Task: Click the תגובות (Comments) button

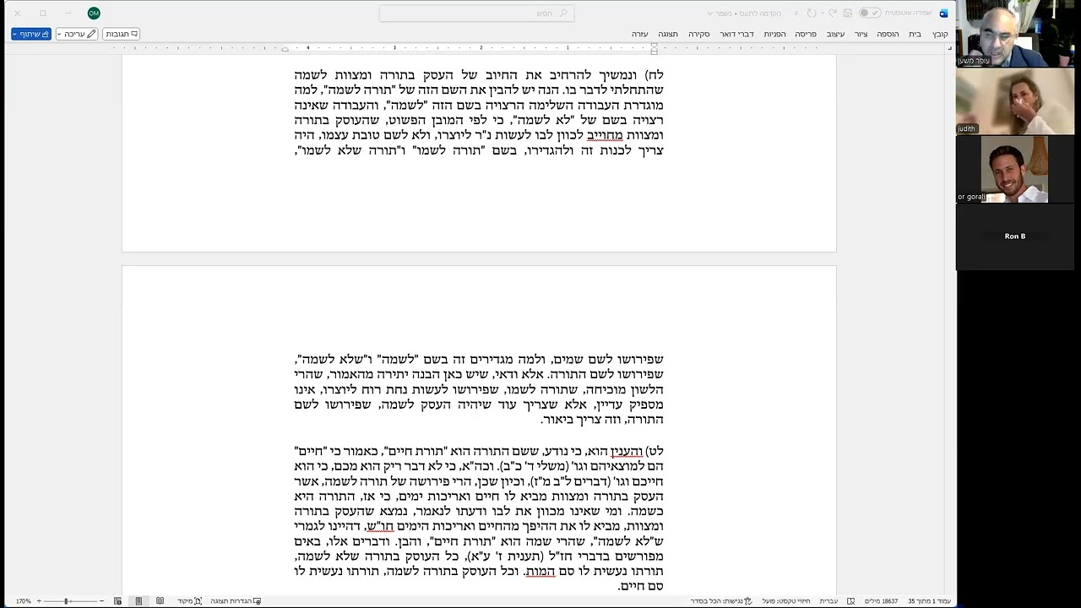Action: (x=121, y=34)
